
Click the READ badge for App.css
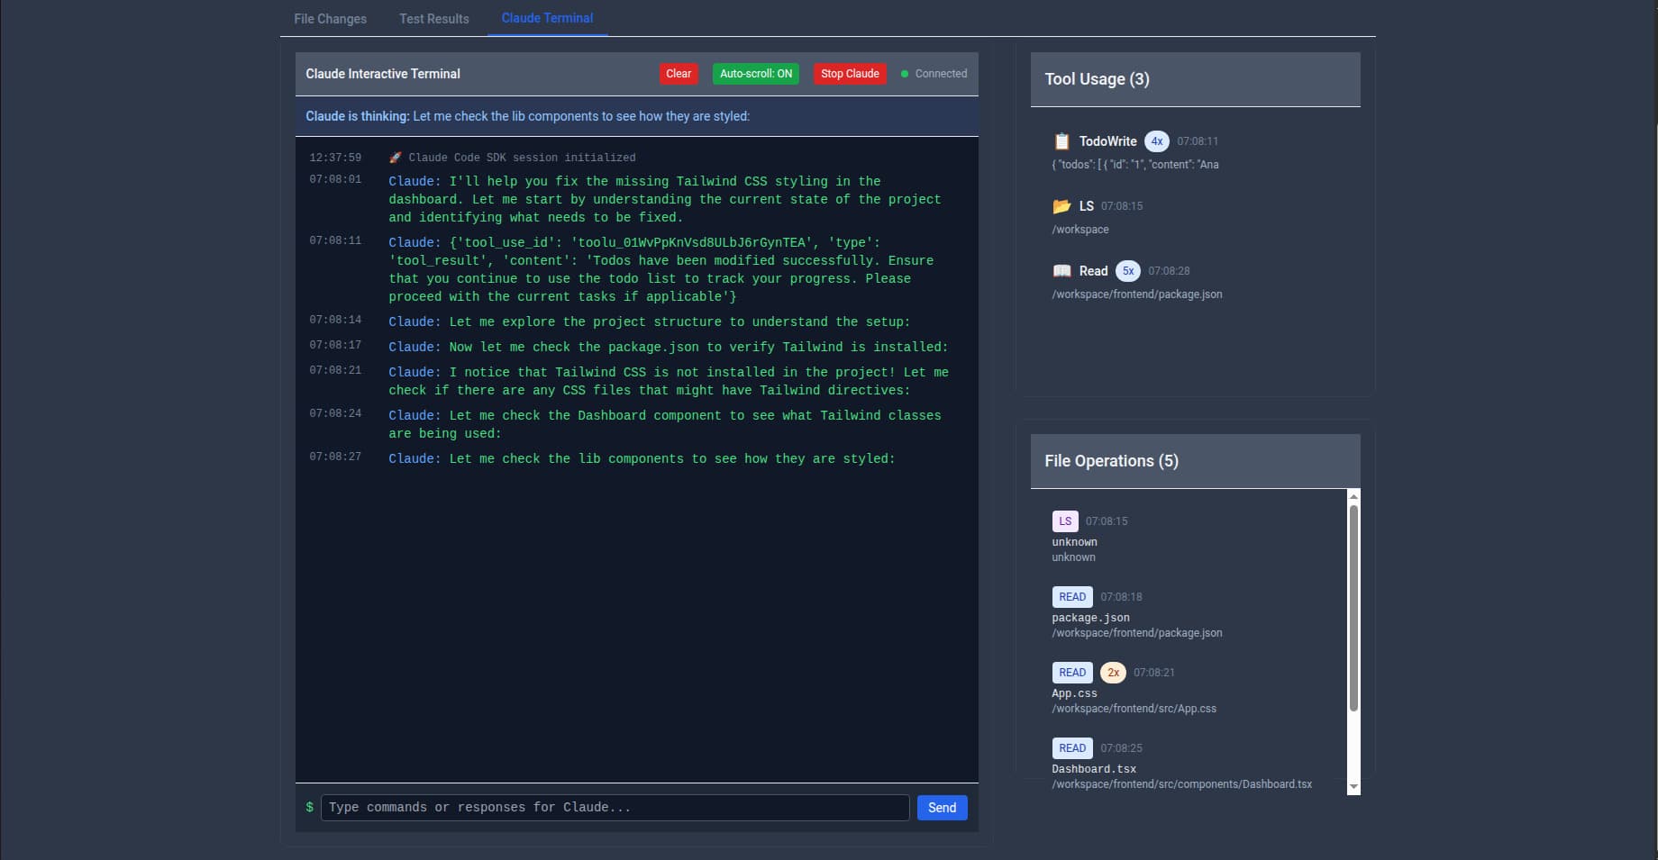pyautogui.click(x=1071, y=673)
